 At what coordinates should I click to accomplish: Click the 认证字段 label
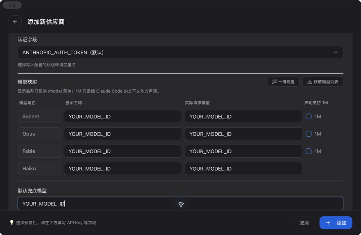click(27, 39)
